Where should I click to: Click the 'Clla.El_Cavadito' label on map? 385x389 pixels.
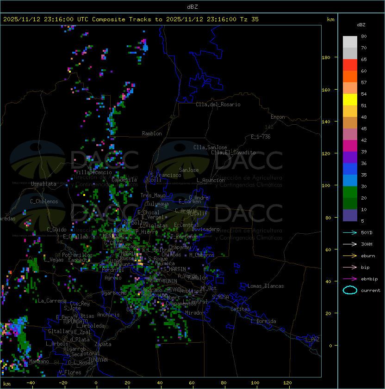coord(233,152)
